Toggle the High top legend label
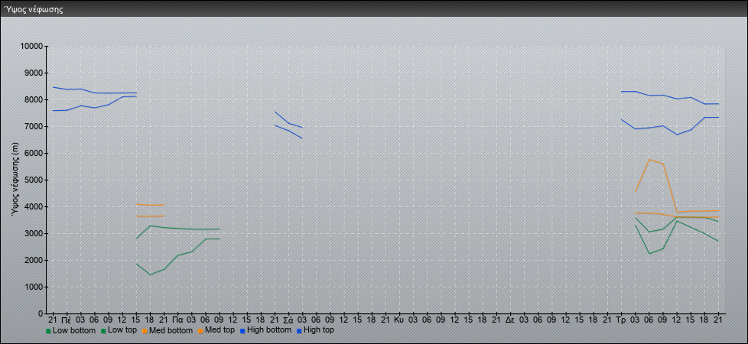This screenshot has height=344, width=748. coord(319,329)
